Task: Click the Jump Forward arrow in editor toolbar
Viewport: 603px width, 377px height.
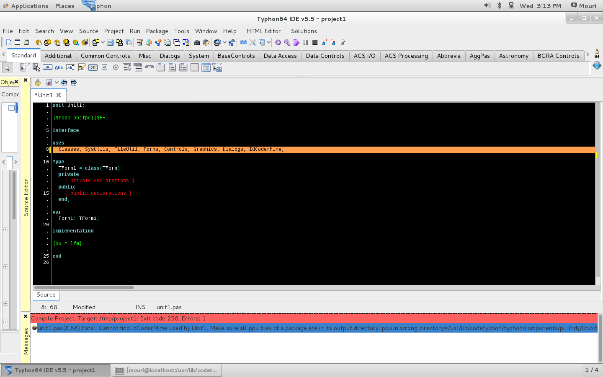Action: tap(74, 83)
